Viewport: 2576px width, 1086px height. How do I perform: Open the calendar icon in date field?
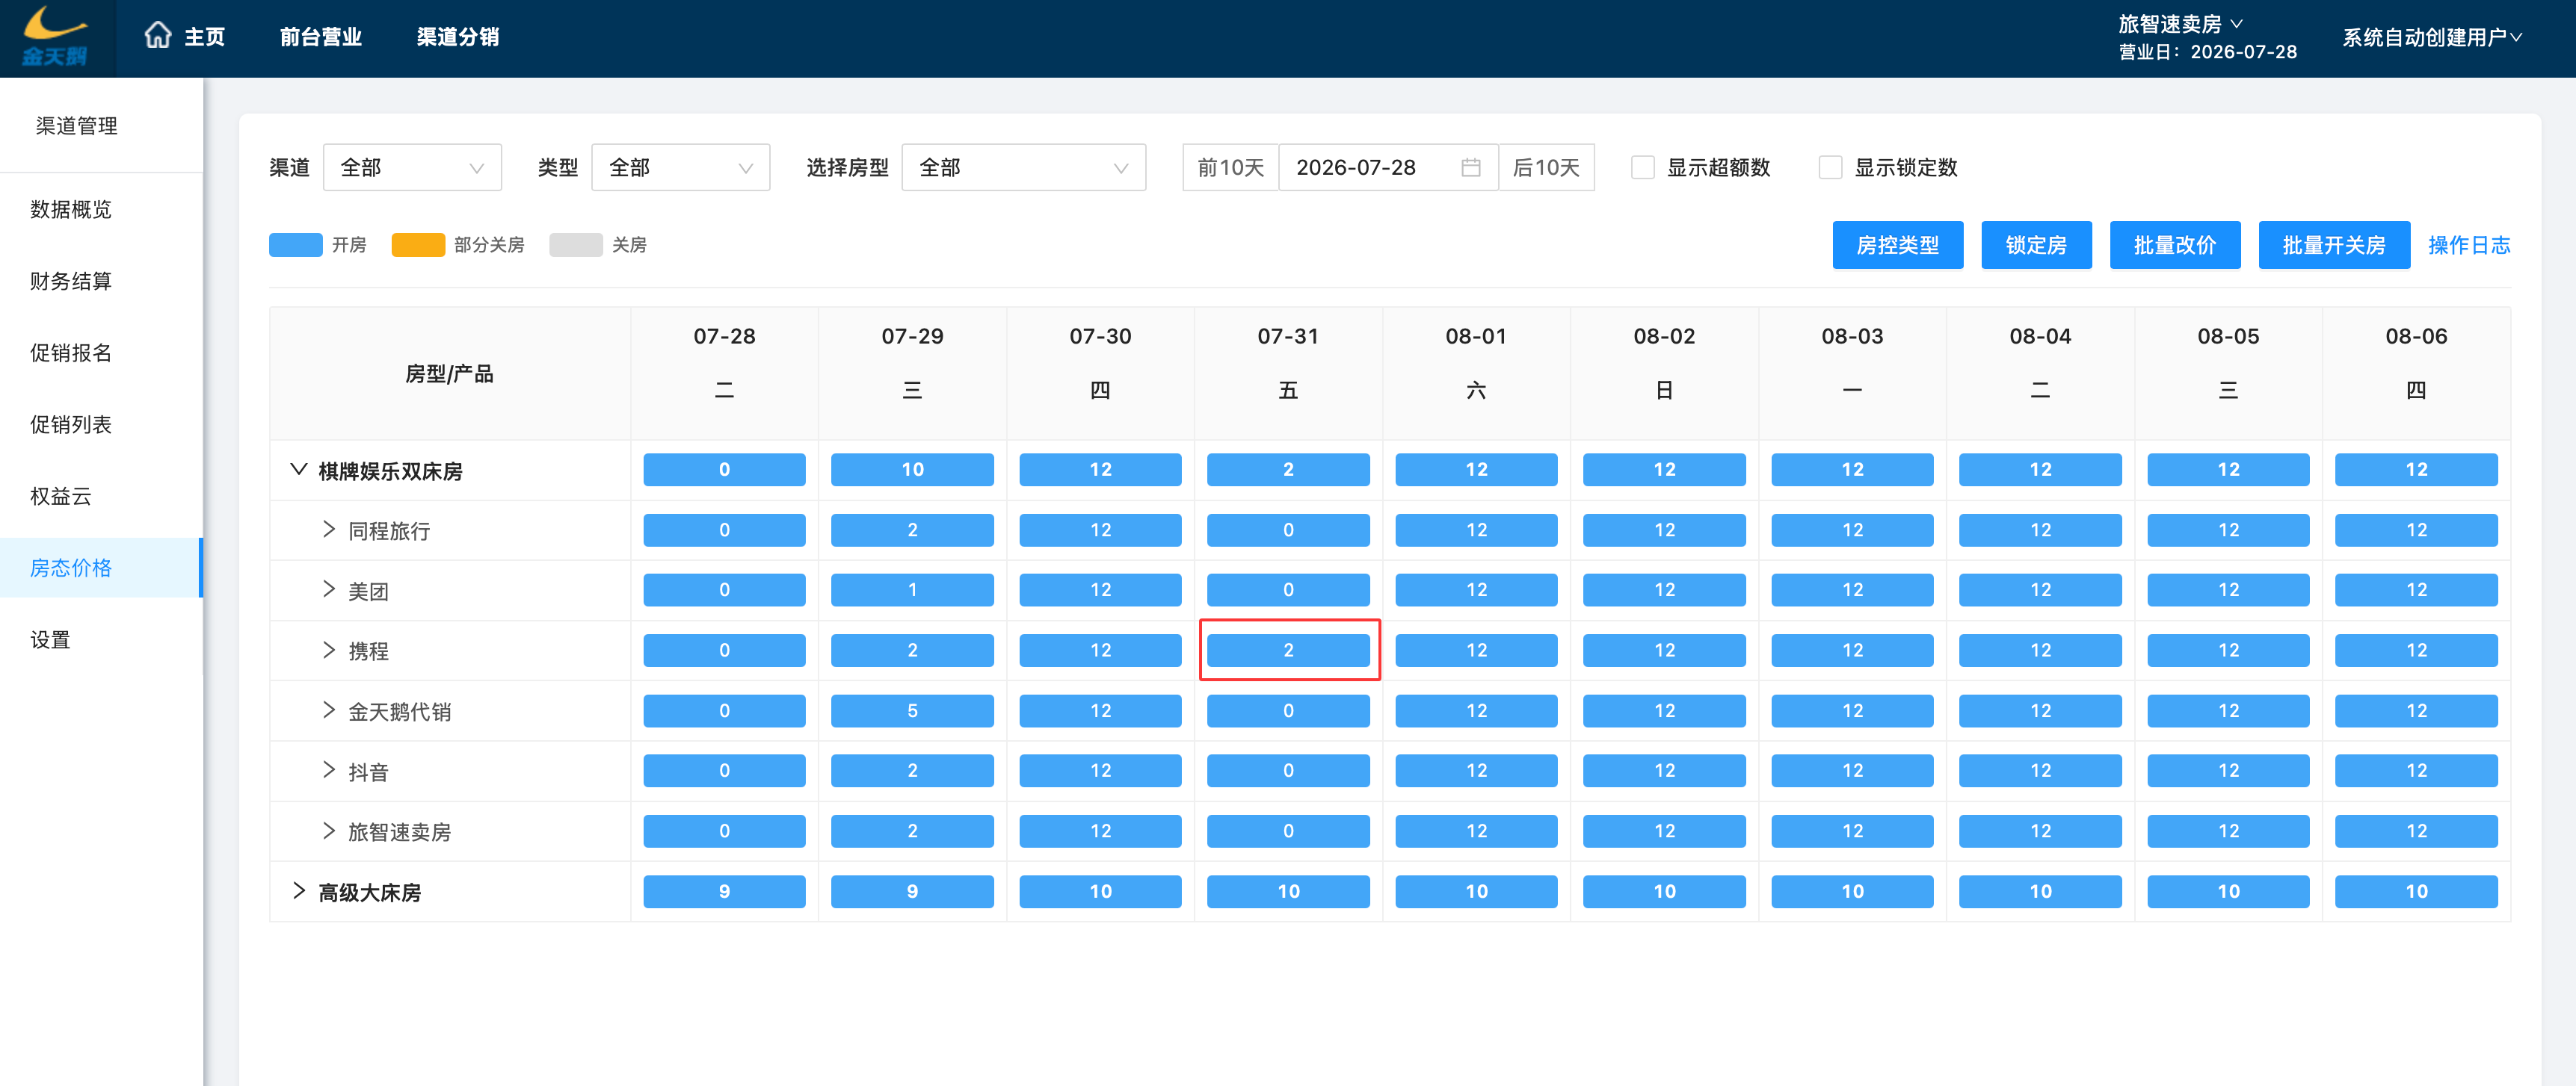pyautogui.click(x=1470, y=167)
